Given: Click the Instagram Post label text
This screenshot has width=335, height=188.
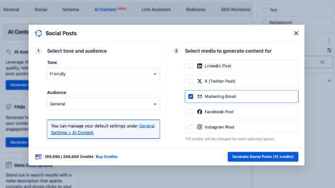Looking at the screenshot, I should point(219,127).
